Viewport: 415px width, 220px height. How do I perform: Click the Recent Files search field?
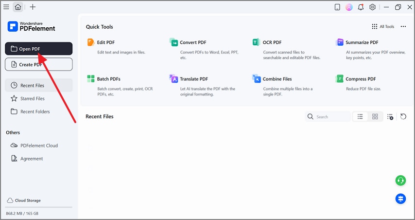pos(328,117)
